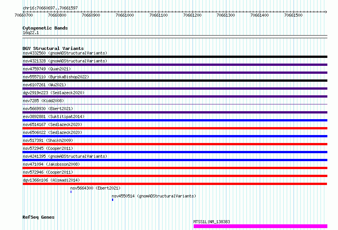
Task: Click the RefSeq Genes track title
Action: (x=38, y=217)
